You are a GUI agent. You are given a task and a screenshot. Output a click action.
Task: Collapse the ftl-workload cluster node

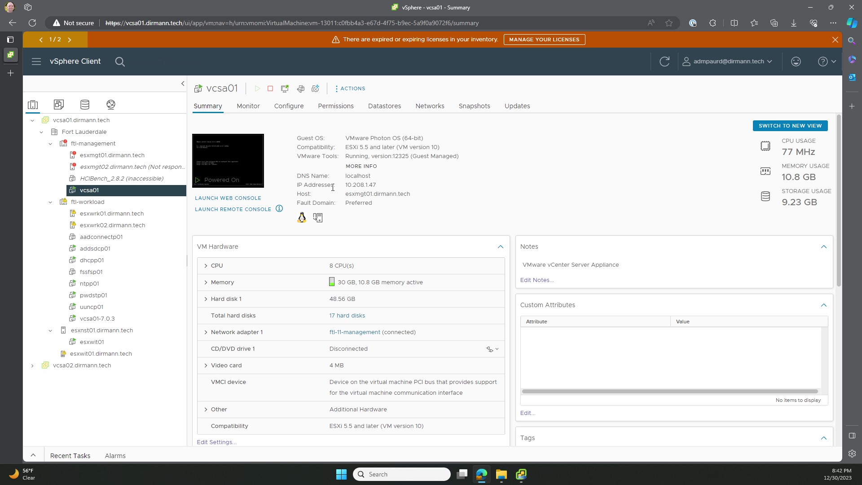click(50, 202)
